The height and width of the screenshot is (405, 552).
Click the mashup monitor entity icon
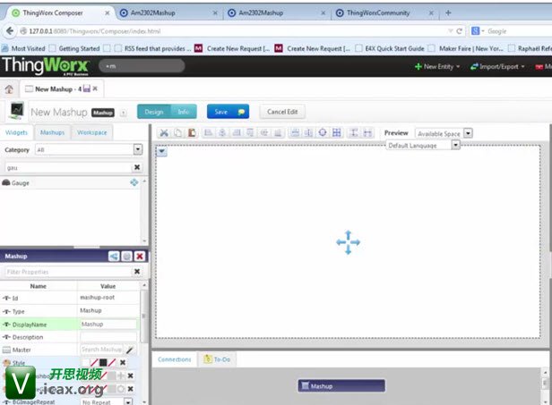pos(16,111)
